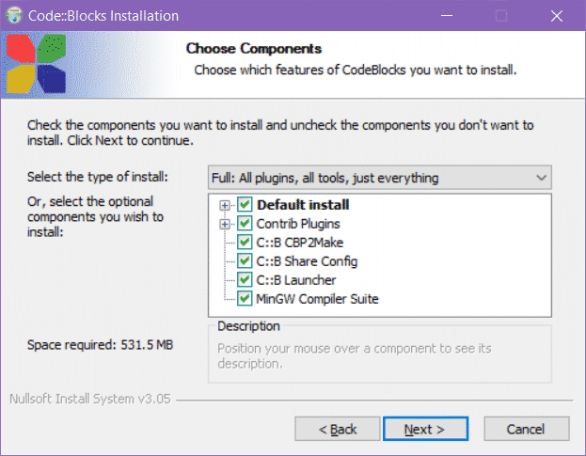This screenshot has height=456, width=586.
Task: Select the Default install tree label
Action: pos(303,205)
